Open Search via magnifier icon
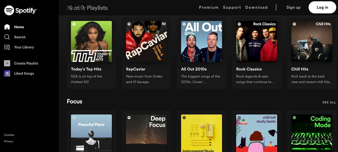Screen dimensions: 338x152 pyautogui.click(x=7, y=37)
